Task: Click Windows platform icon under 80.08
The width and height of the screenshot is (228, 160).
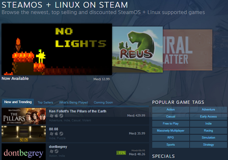Action: click(51, 134)
